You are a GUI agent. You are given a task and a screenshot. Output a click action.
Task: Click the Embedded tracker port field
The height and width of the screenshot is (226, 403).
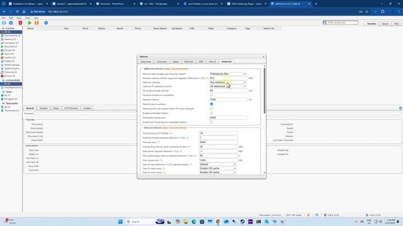tap(229, 117)
